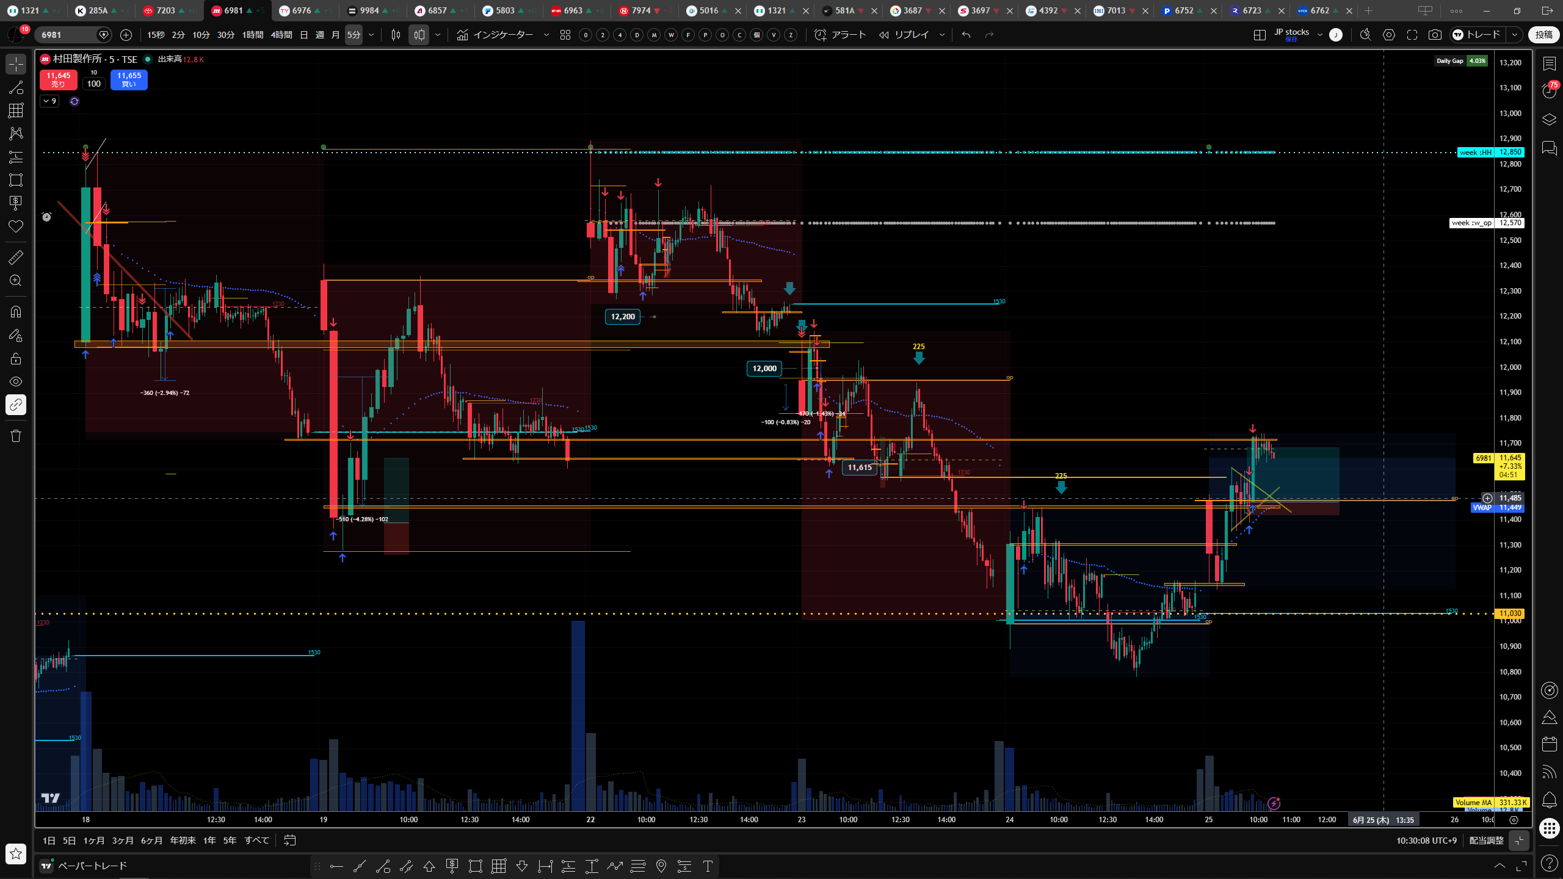Open the text annotation tool in bottom toolbar

[708, 866]
